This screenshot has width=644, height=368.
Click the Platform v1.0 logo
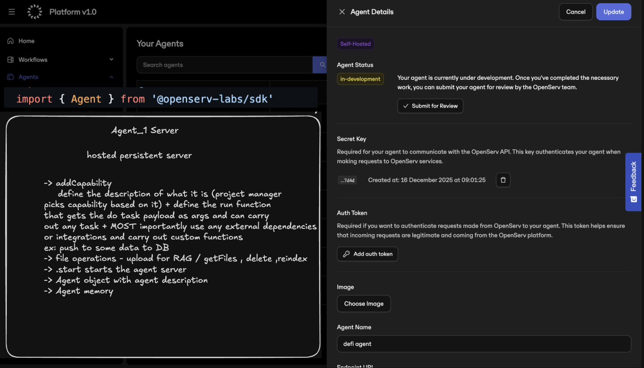(x=35, y=12)
